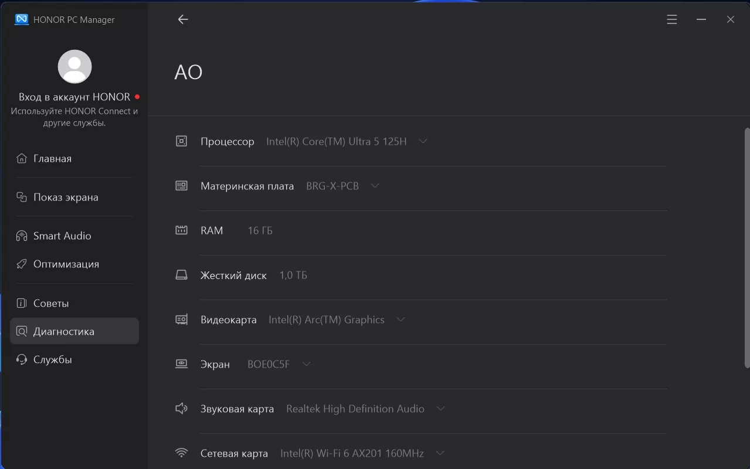Click the Wi-Fi network card icon
Viewport: 750px width, 469px height.
(182, 453)
